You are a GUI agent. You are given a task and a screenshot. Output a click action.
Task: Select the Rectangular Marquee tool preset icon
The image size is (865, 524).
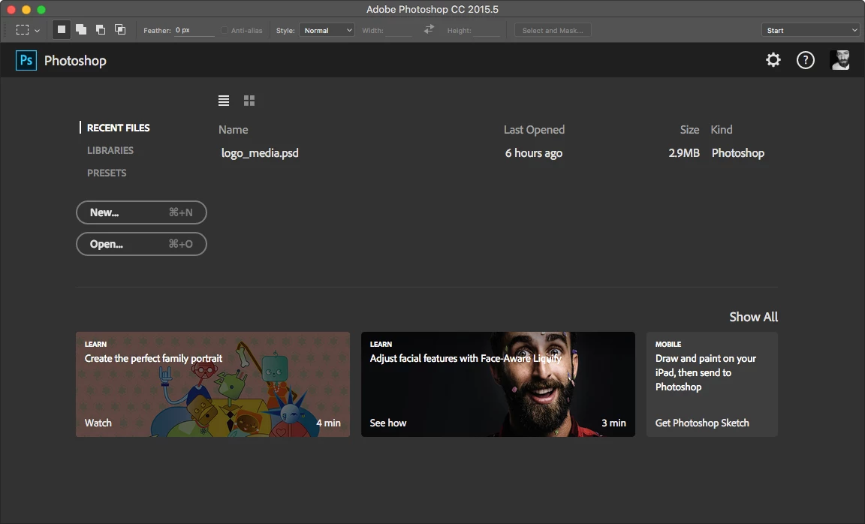pos(23,30)
